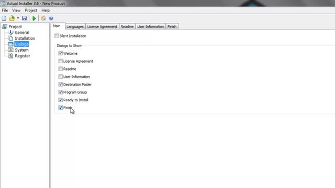Open the Help menu
Viewport: 335px width, 188px height.
click(46, 10)
